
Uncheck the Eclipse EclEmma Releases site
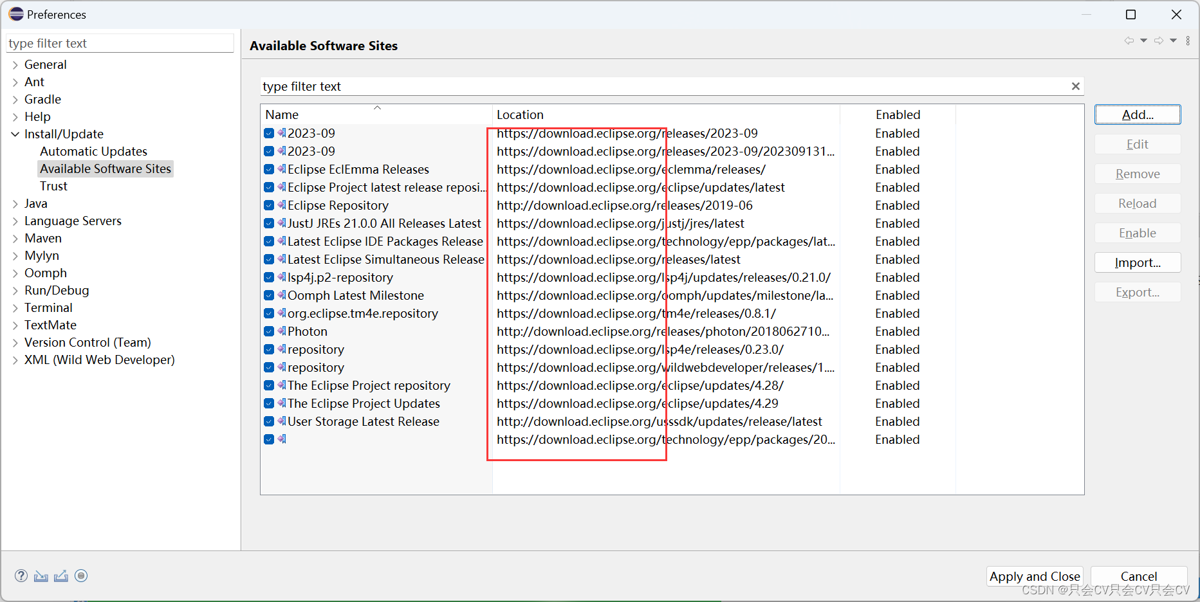point(269,169)
